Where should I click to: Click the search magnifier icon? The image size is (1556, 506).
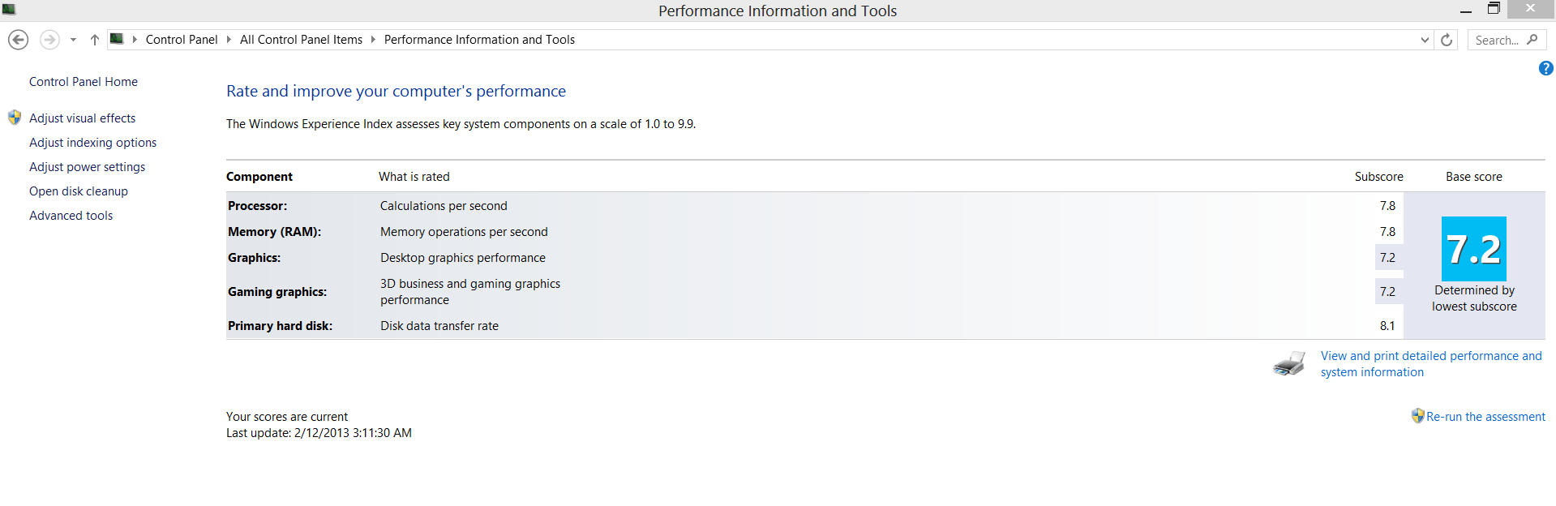click(1532, 40)
